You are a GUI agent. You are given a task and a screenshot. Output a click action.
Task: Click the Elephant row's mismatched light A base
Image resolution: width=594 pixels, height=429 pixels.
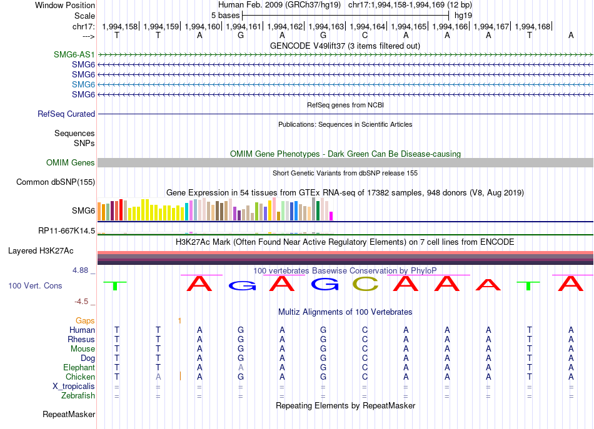point(241,367)
